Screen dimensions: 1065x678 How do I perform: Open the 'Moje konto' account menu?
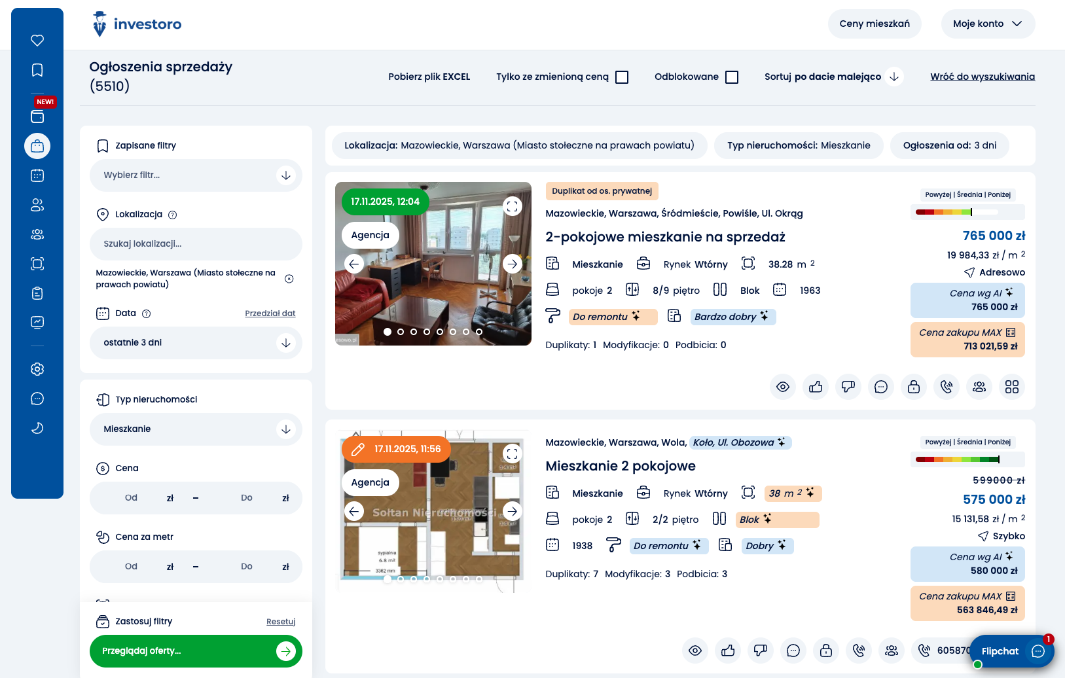coord(987,24)
